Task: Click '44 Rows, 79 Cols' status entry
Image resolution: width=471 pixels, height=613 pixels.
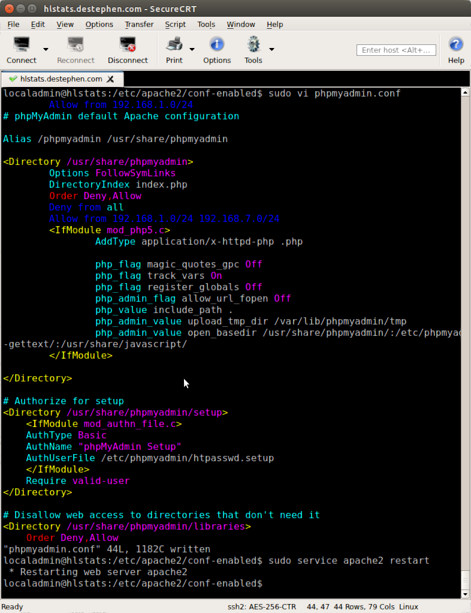Action: (x=364, y=606)
